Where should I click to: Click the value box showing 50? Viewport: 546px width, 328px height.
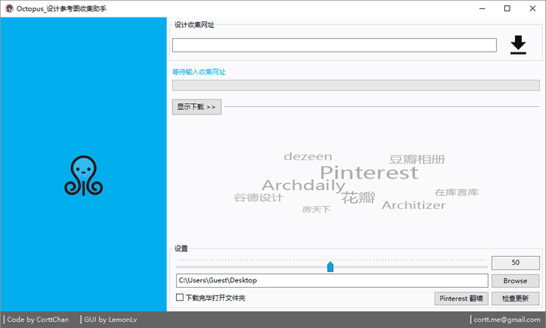click(x=516, y=263)
